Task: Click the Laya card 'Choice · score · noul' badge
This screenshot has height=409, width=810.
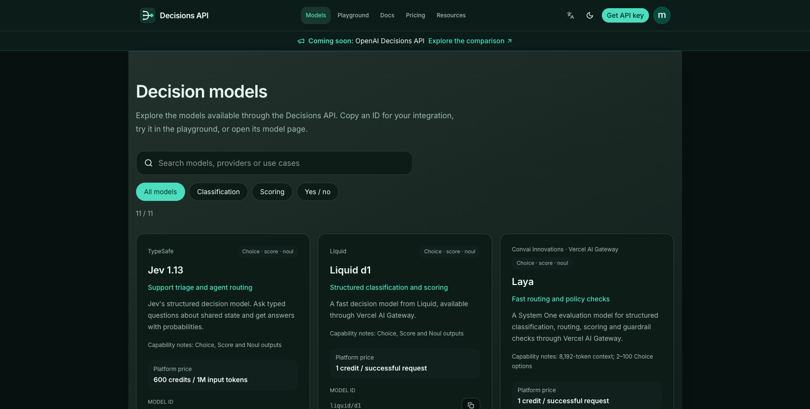Action: coord(542,263)
